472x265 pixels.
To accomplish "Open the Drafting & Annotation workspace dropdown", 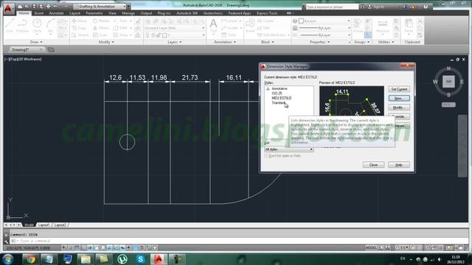I will [100, 7].
